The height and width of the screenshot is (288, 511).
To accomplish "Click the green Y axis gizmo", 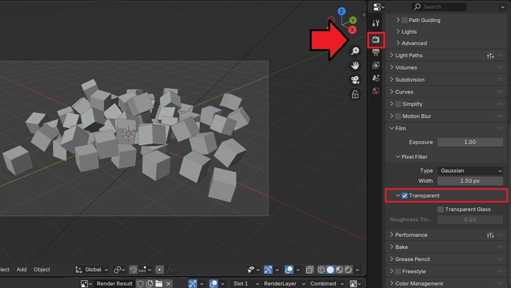I will coord(353,20).
